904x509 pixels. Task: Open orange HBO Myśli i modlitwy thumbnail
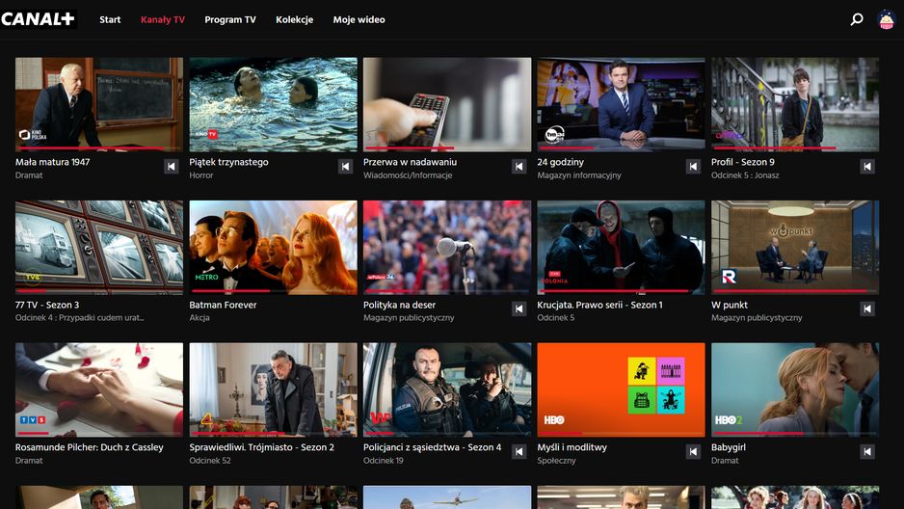(621, 389)
